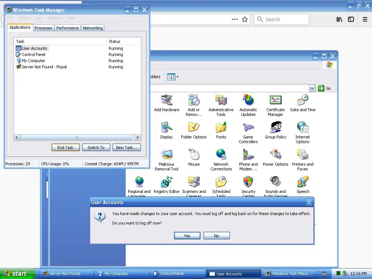Open Network Connections icon
This screenshot has width=372, height=279.
pos(221,160)
